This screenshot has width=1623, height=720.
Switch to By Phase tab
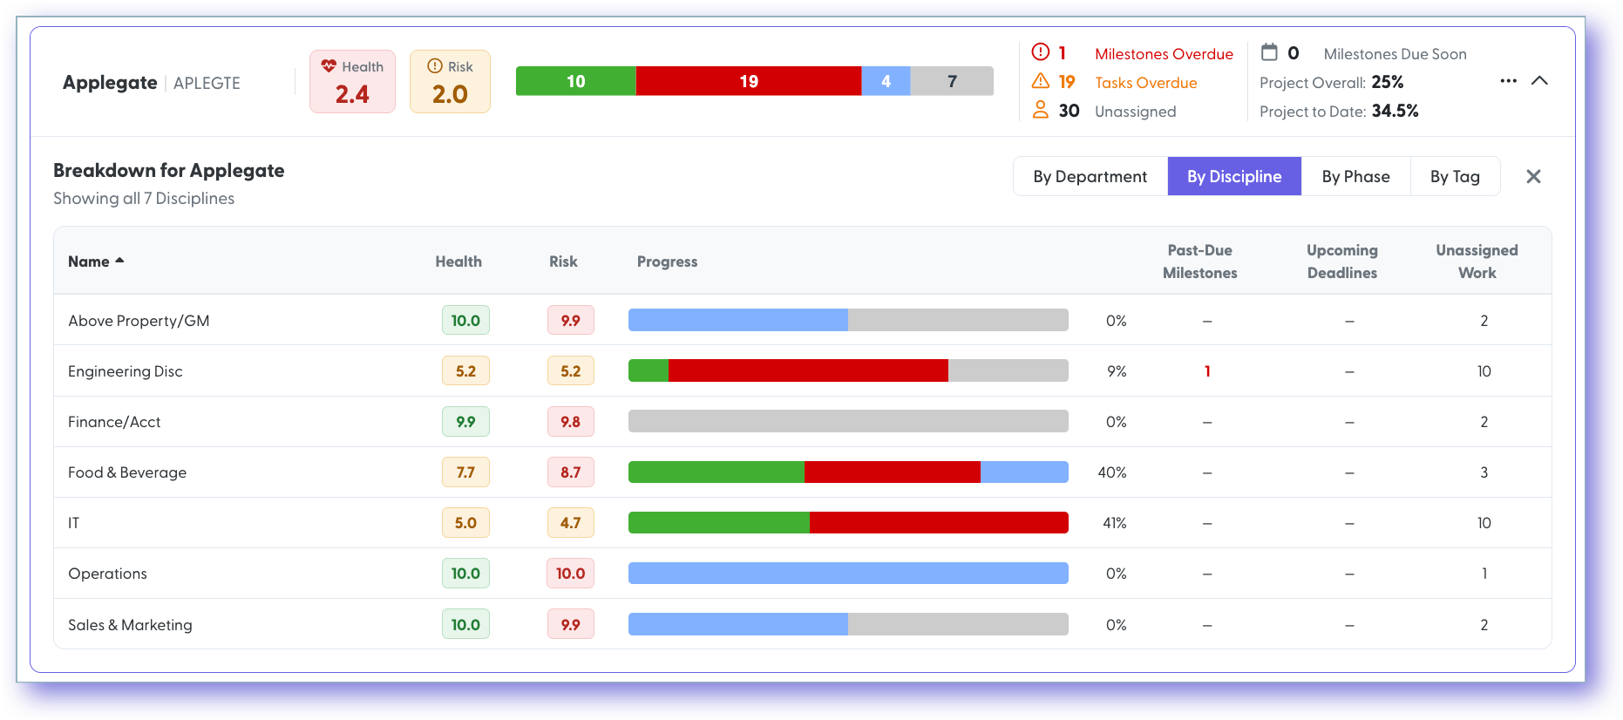pyautogui.click(x=1356, y=176)
